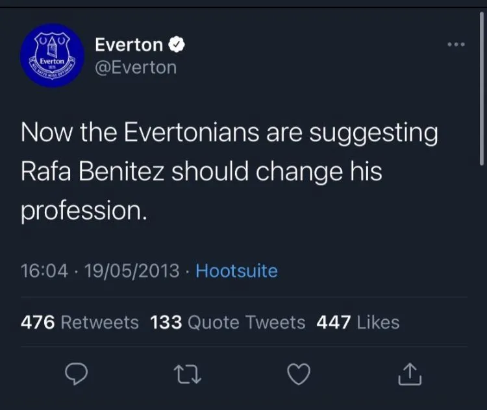The height and width of the screenshot is (410, 487).
Task: Click the 19/05/2013 date
Action: pyautogui.click(x=132, y=271)
